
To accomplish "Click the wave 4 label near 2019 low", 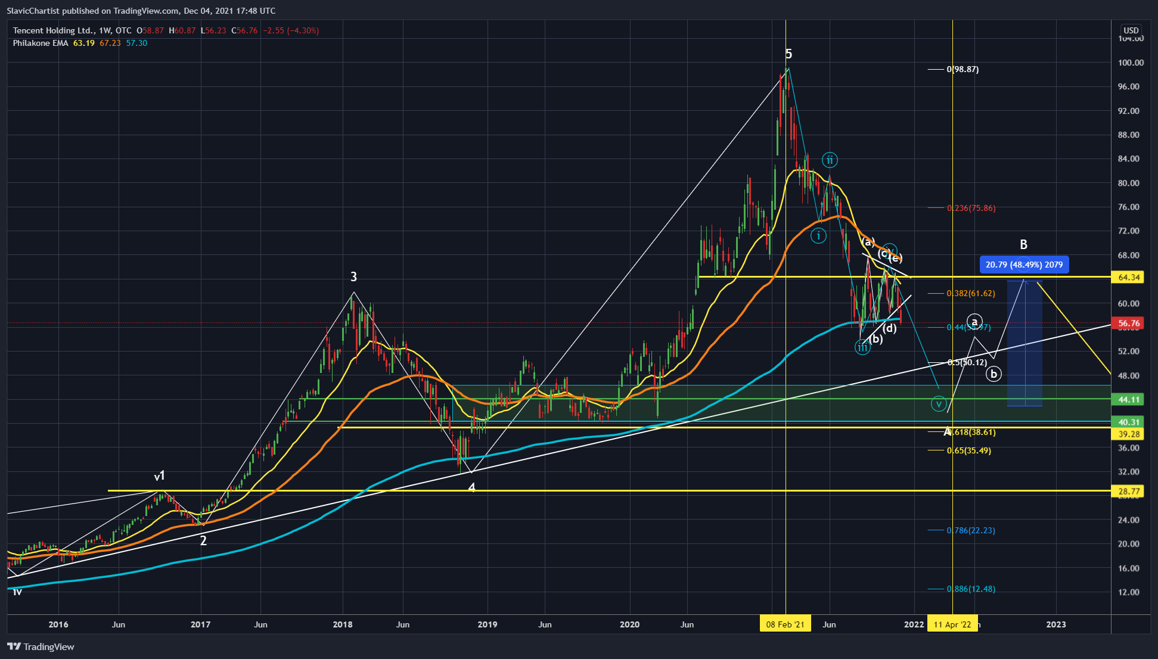I will [471, 488].
